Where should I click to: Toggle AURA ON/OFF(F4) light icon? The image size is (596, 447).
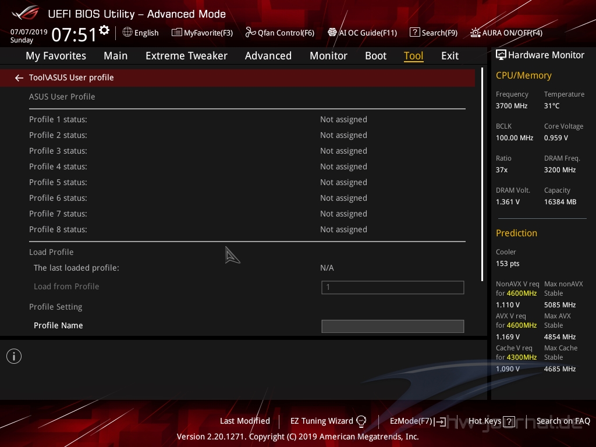click(475, 33)
